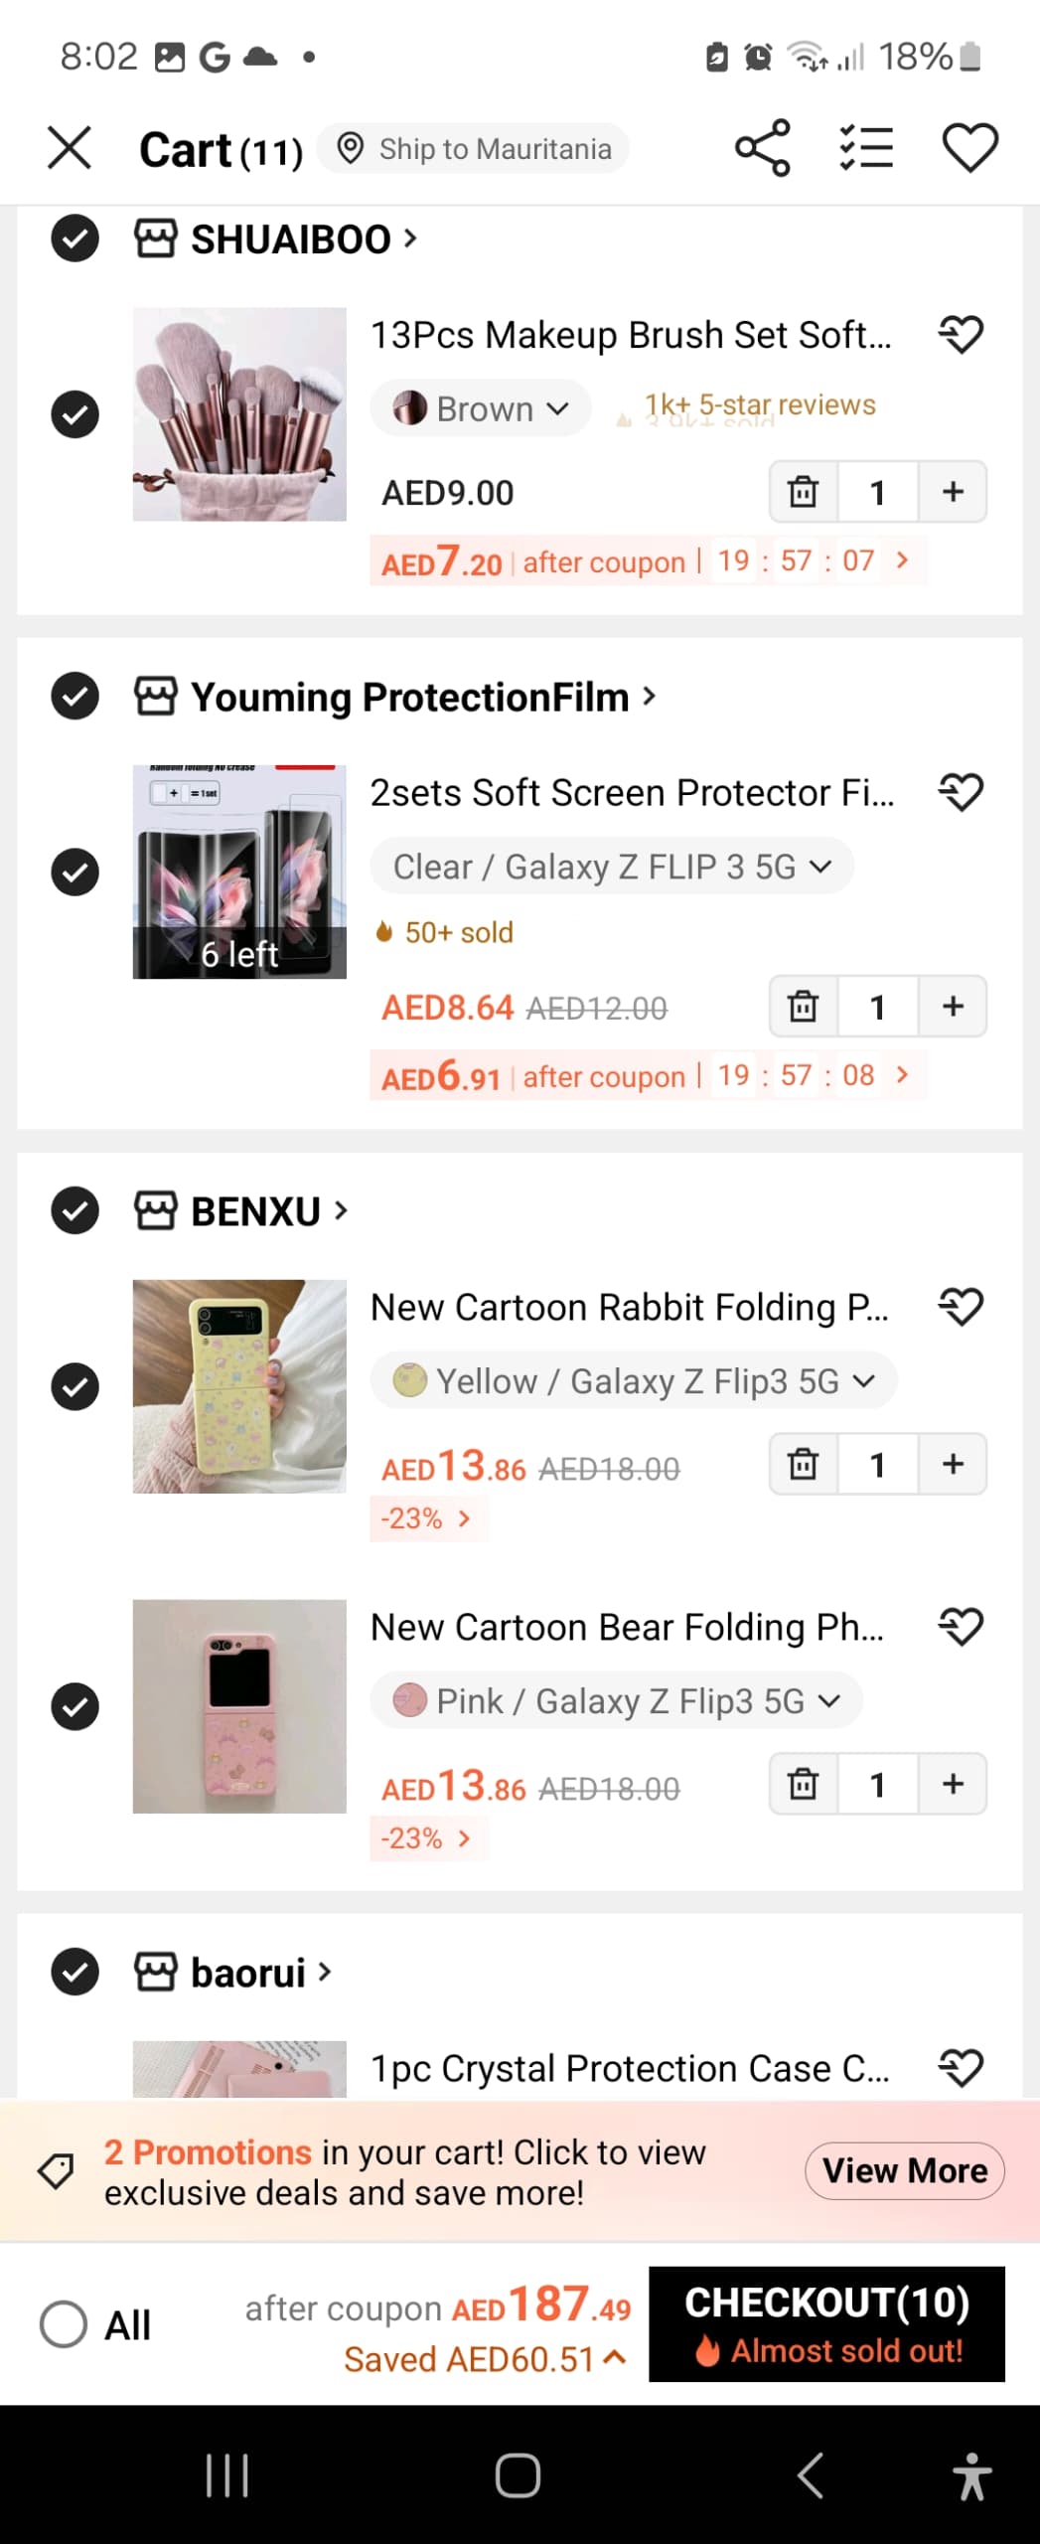Expand the Saved AED60.51 details
The image size is (1040, 2544).
(x=485, y=2358)
